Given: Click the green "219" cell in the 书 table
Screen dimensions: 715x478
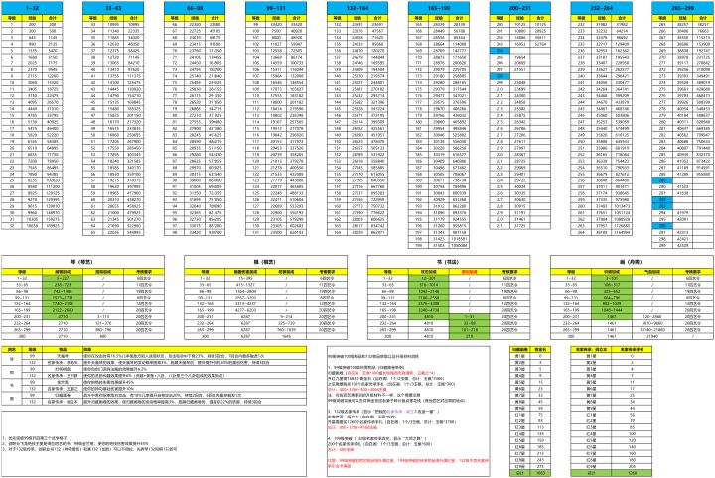Looking at the screenshot, I should coord(469,336).
